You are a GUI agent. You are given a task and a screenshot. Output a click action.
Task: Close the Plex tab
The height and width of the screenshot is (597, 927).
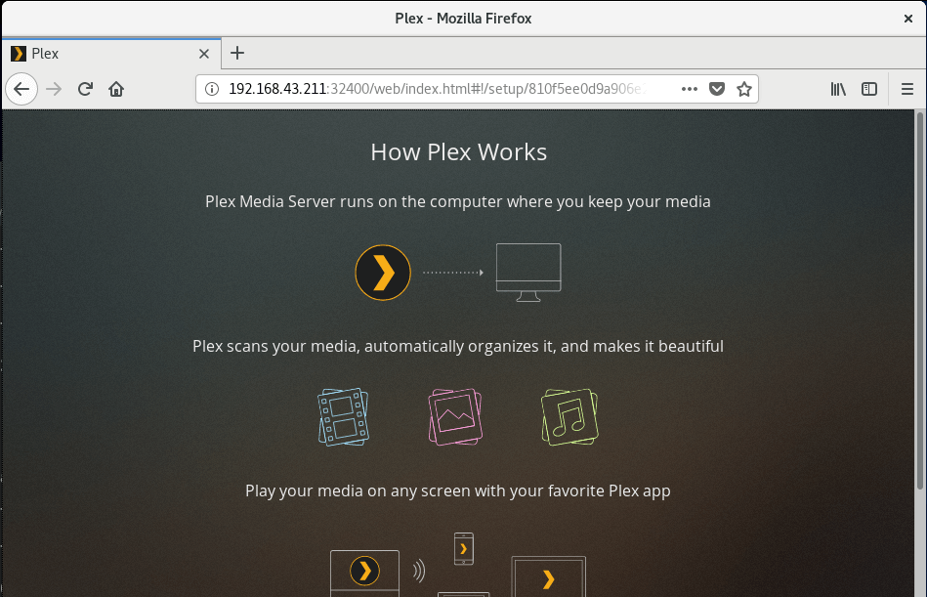click(x=204, y=54)
